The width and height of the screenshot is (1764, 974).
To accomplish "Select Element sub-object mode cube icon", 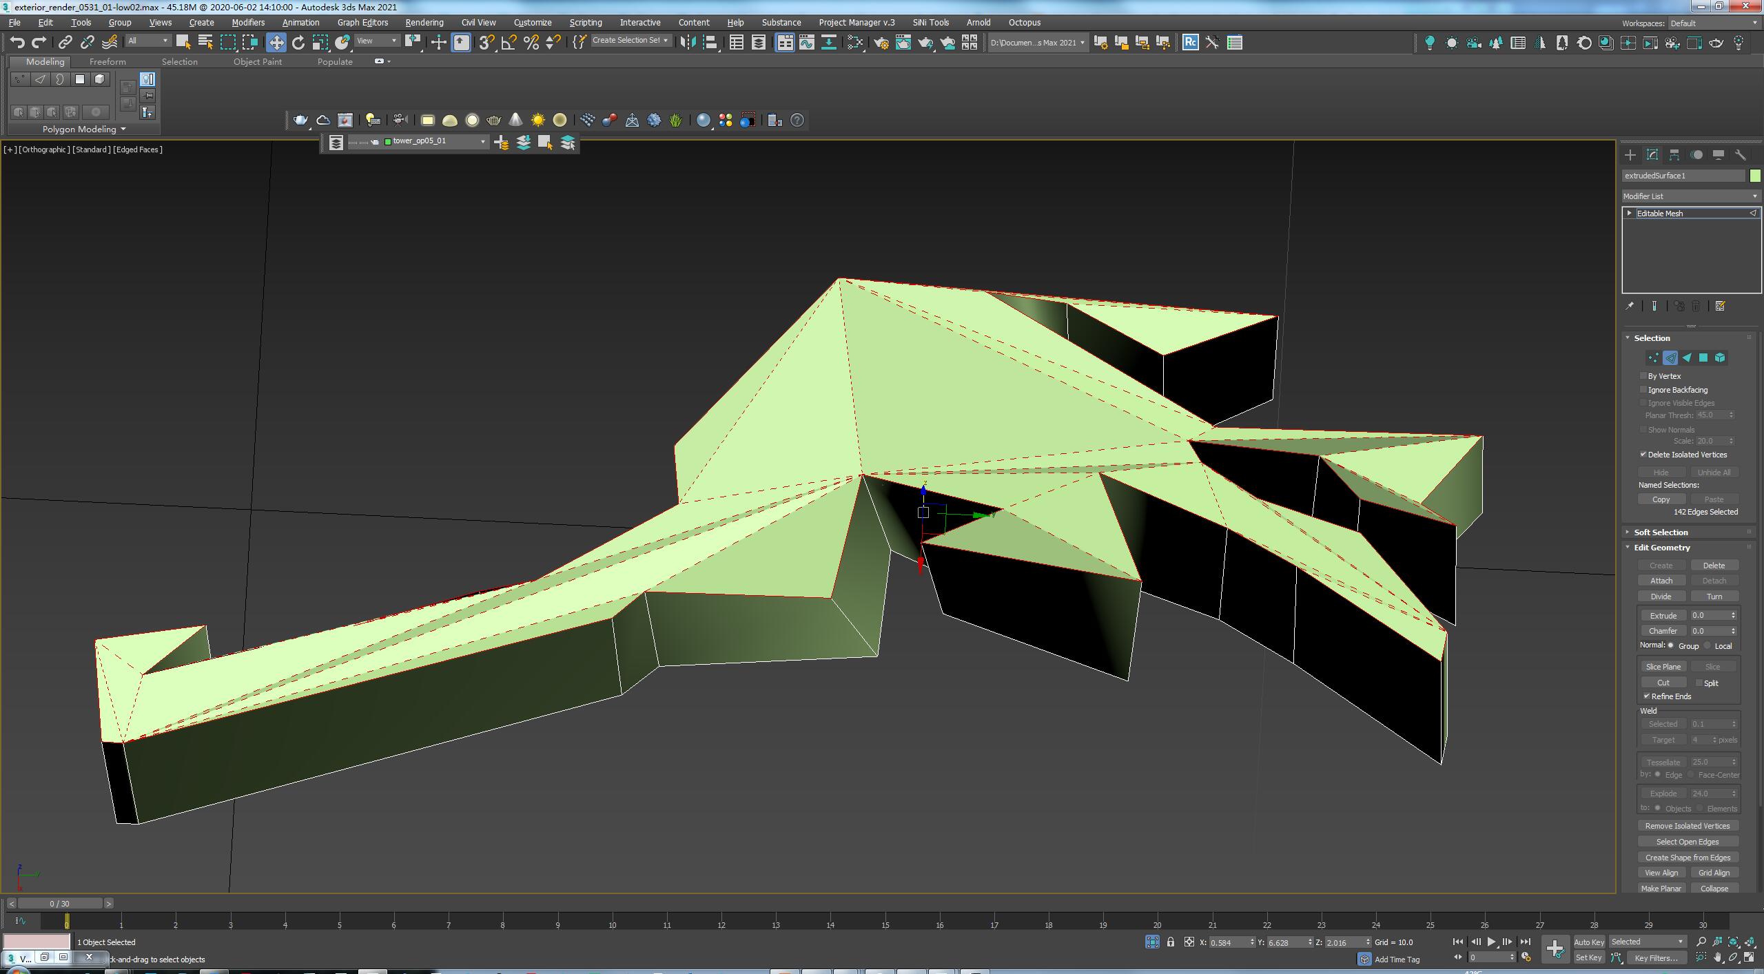I will point(1721,358).
